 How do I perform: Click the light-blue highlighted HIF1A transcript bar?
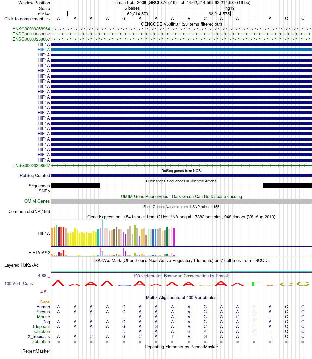(181, 50)
